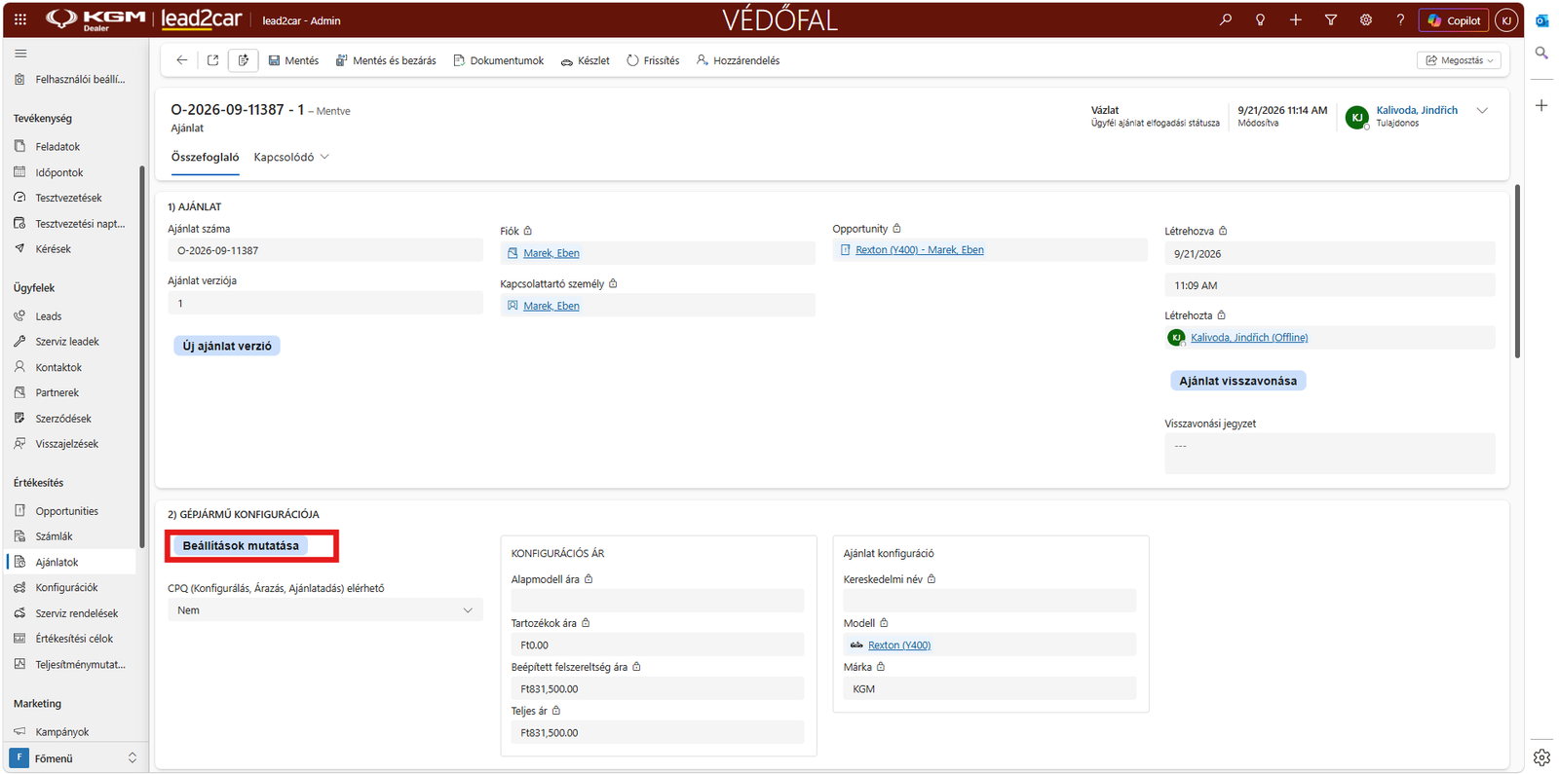Click the Visszavonási jegyzet text field
1559x774 pixels.
click(x=1330, y=454)
